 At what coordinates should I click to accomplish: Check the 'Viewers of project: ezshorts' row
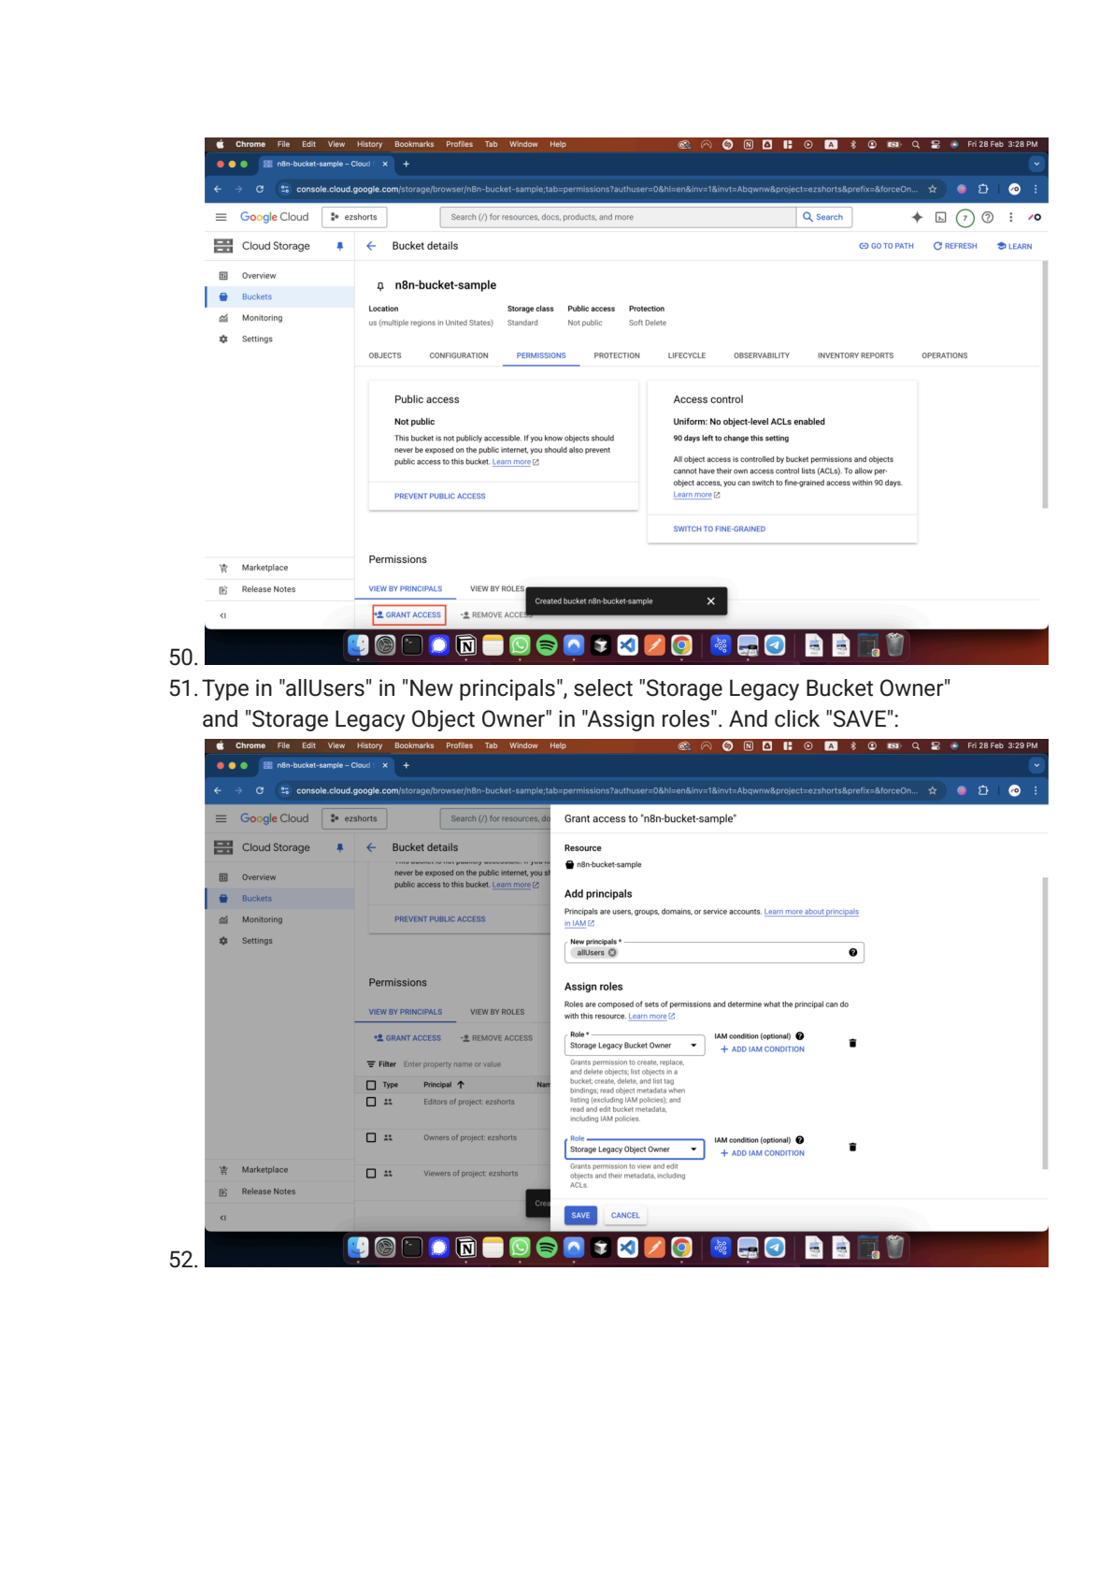pyautogui.click(x=371, y=1173)
